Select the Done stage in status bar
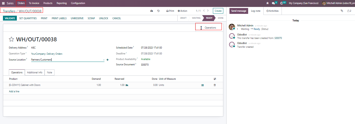355x124 pixels. [220, 18]
